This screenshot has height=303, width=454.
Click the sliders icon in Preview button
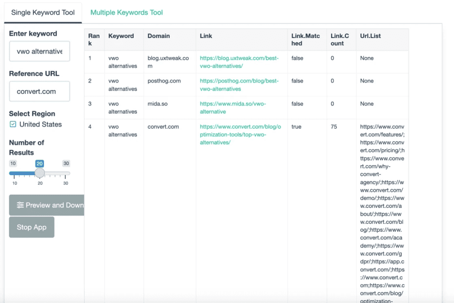[x=20, y=205]
